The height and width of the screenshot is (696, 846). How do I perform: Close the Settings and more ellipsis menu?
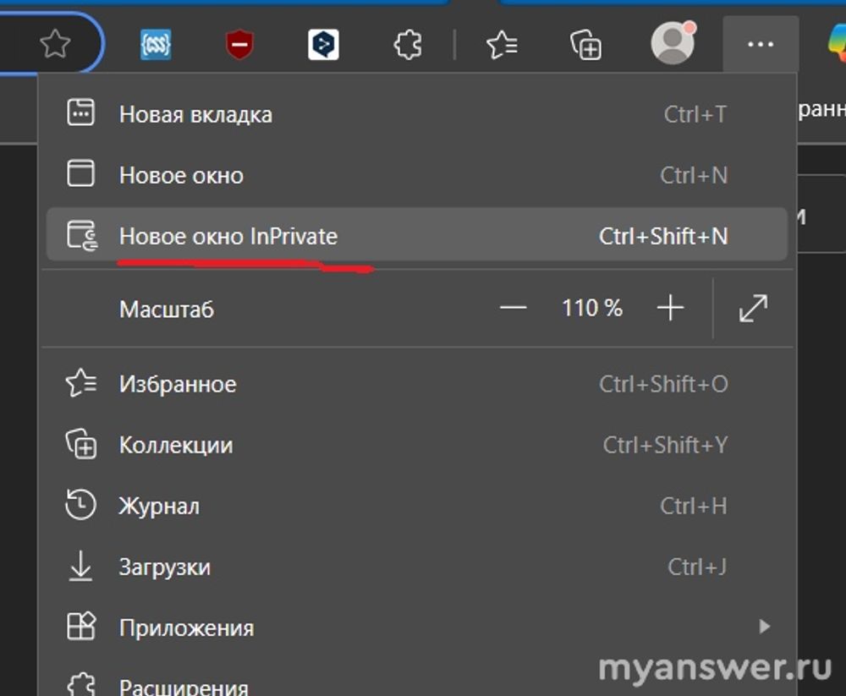point(761,44)
